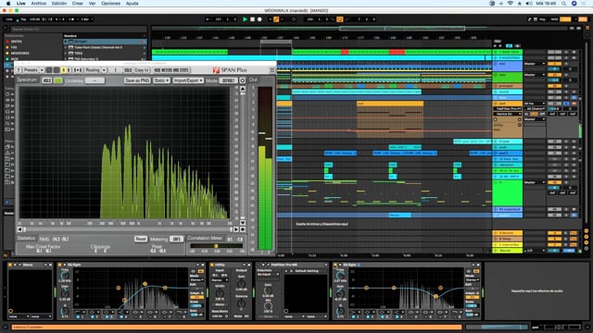Enable Draw Mode pencil icon
This screenshot has height=333, width=593.
(x=529, y=19)
